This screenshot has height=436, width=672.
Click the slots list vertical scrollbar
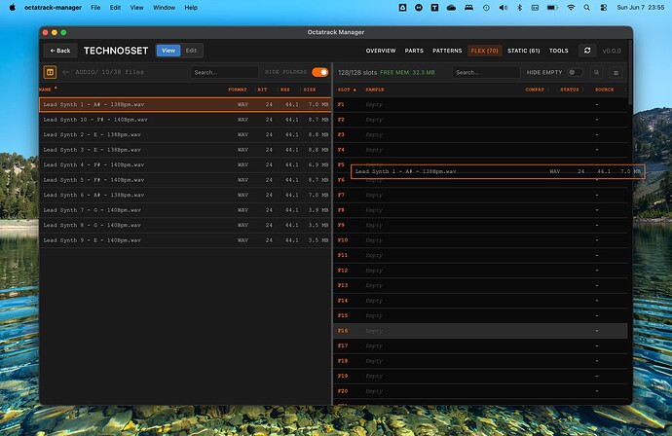pos(630,73)
